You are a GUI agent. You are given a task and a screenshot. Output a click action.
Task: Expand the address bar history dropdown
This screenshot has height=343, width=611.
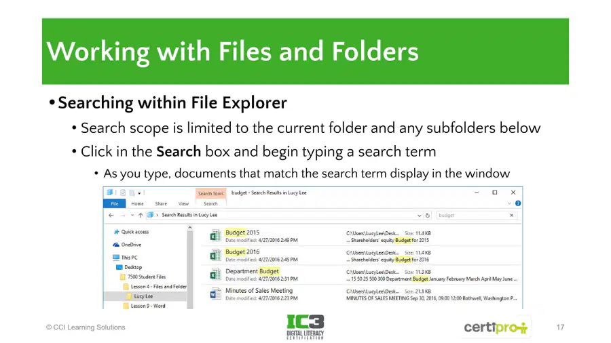(419, 216)
